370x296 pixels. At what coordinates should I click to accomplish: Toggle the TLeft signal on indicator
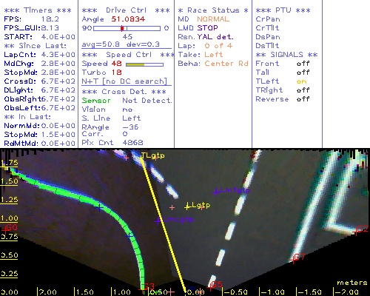point(301,81)
